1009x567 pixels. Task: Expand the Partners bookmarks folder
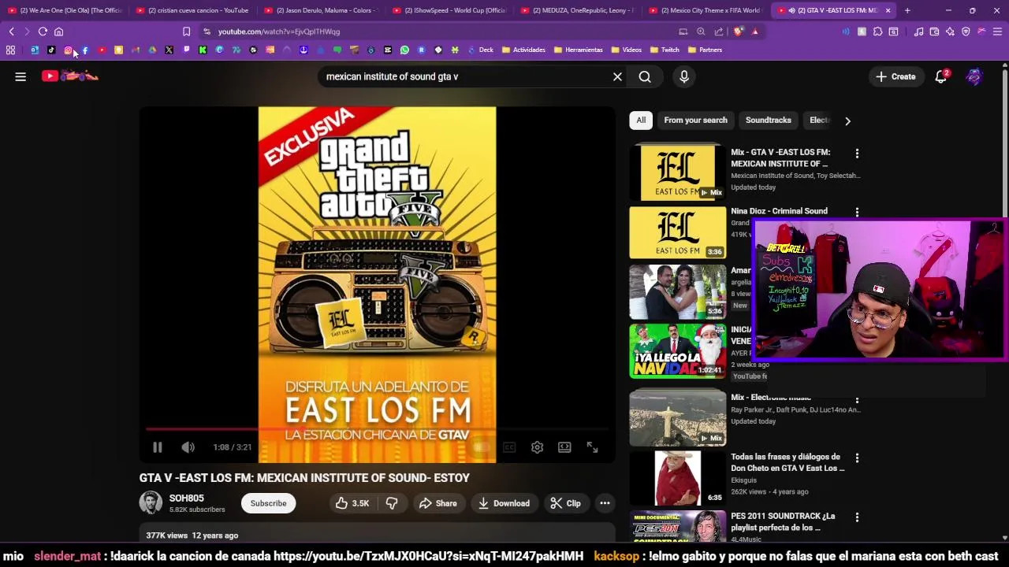coord(705,50)
